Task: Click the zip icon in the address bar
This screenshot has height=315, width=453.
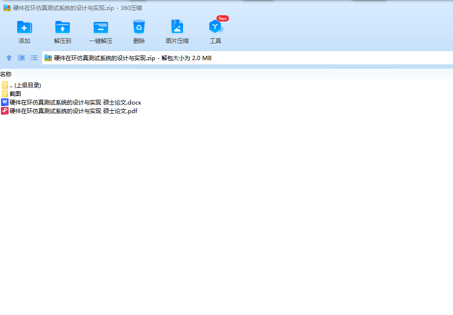Action: (48, 58)
